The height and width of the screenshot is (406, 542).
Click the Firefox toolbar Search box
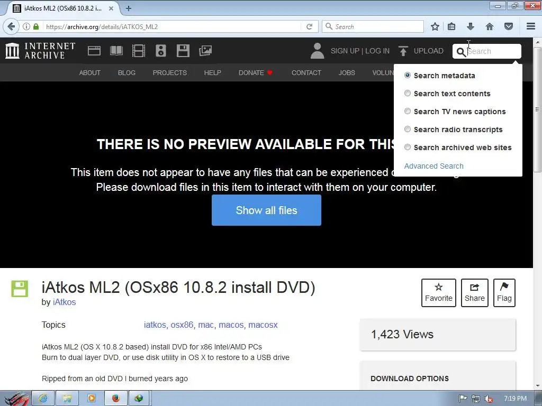373,26
